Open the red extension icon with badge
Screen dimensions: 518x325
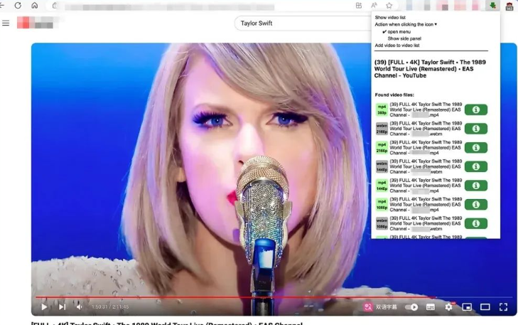point(509,6)
